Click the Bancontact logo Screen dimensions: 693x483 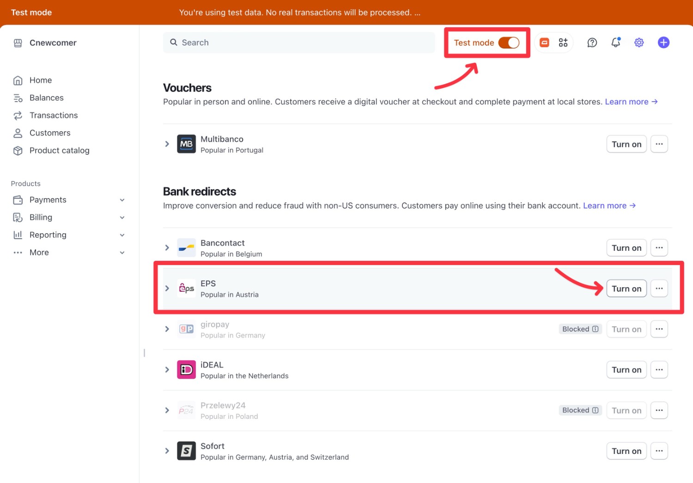coord(187,248)
